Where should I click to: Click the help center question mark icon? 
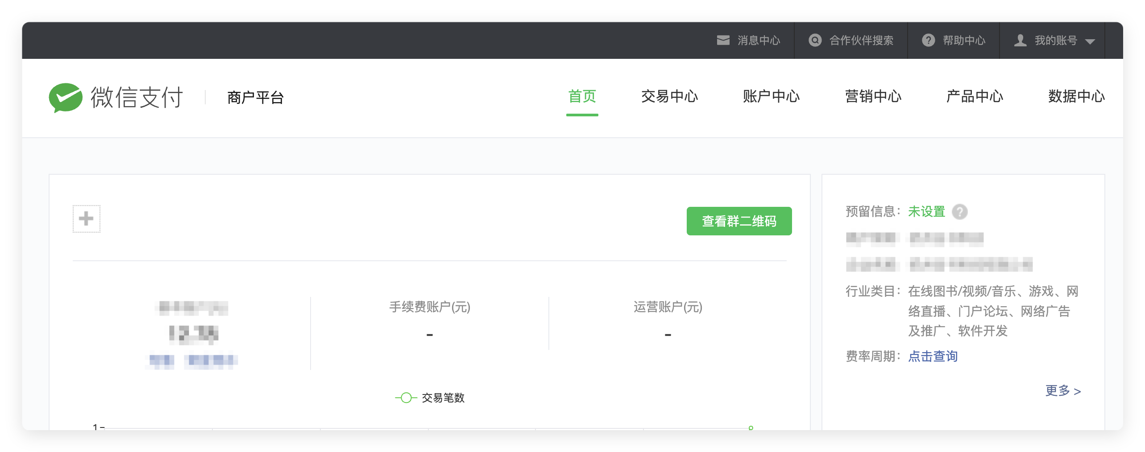click(x=928, y=41)
